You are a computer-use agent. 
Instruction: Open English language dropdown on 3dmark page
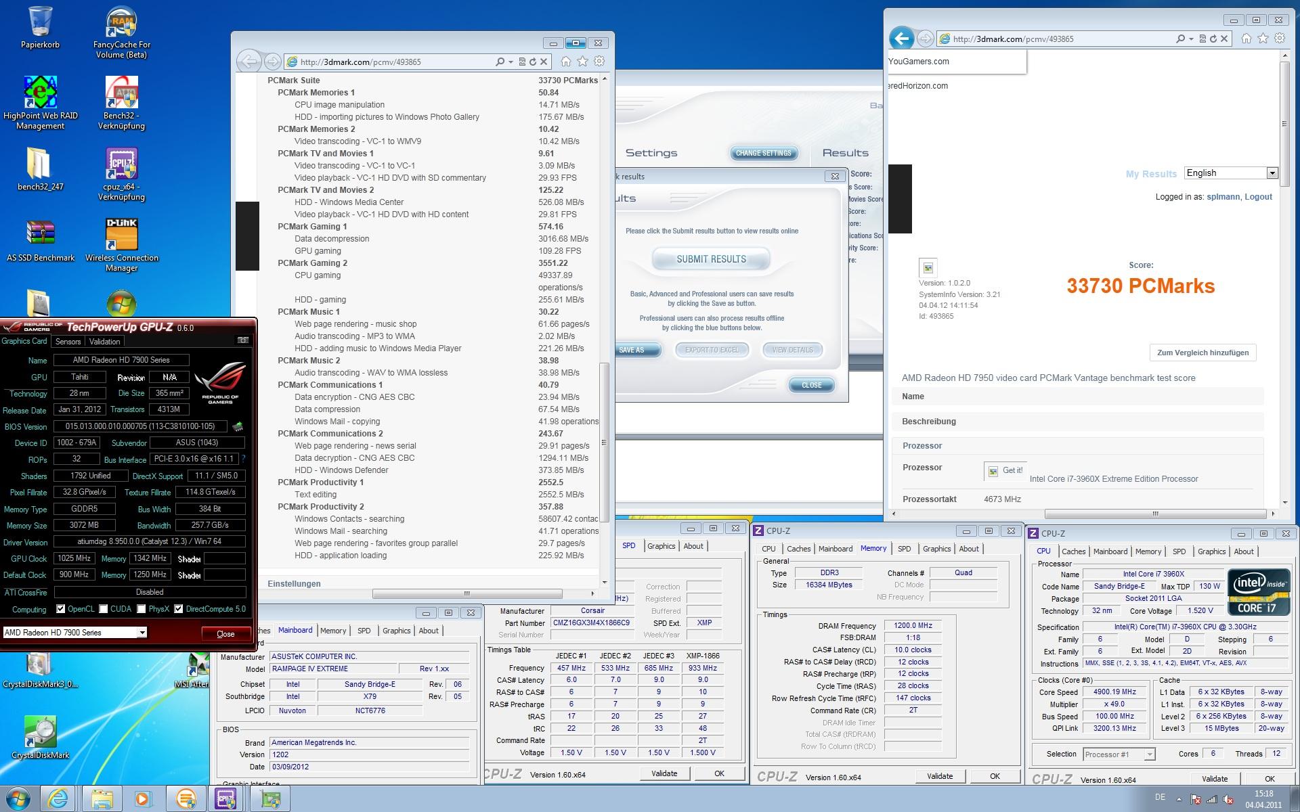click(1272, 173)
